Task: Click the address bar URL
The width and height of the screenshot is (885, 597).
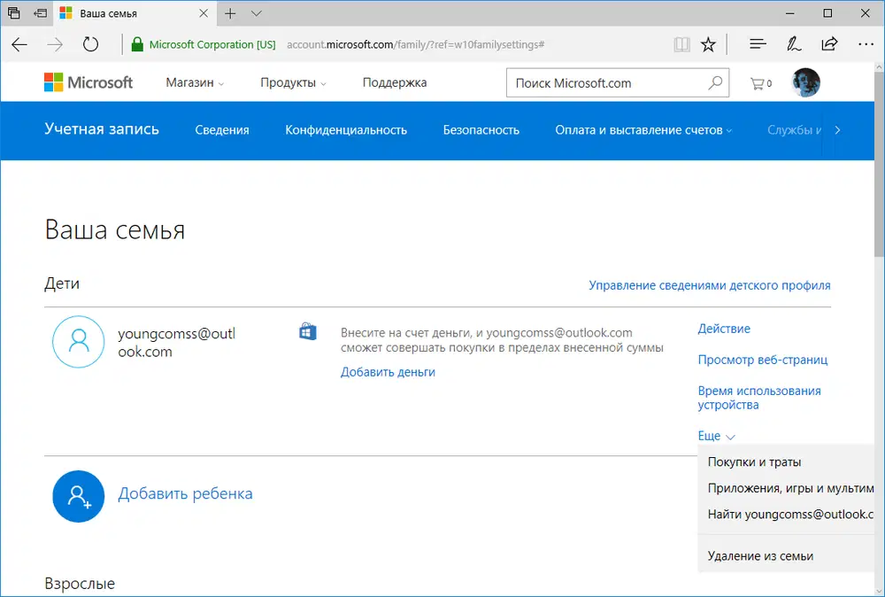Action: [415, 44]
